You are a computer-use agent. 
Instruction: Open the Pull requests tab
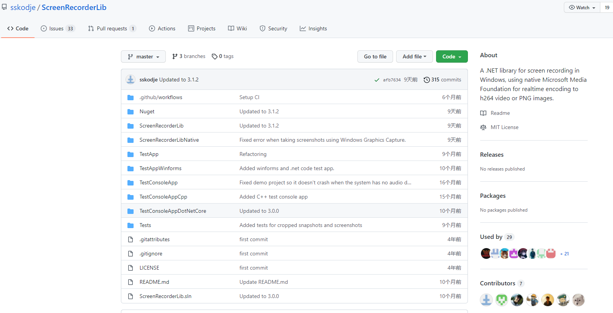coord(112,28)
